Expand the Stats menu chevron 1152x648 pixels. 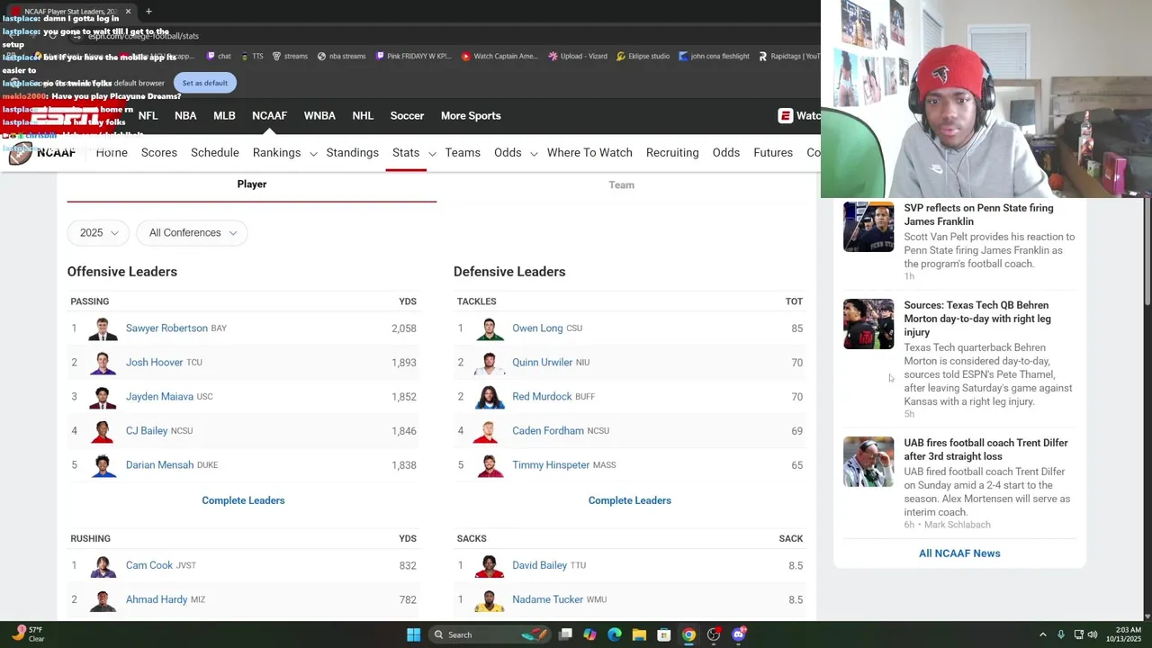click(432, 154)
